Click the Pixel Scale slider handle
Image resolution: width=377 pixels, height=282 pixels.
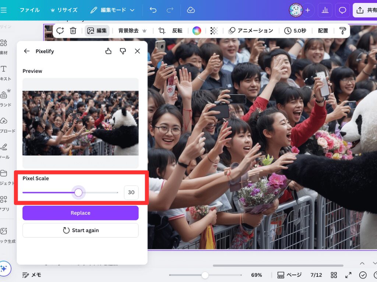click(x=78, y=192)
